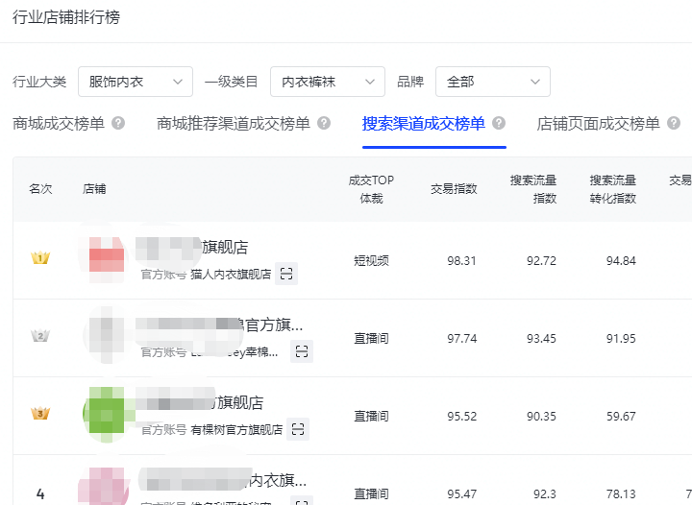Expand the 行业大类 dropdown showing 服饰内衣

pos(135,83)
